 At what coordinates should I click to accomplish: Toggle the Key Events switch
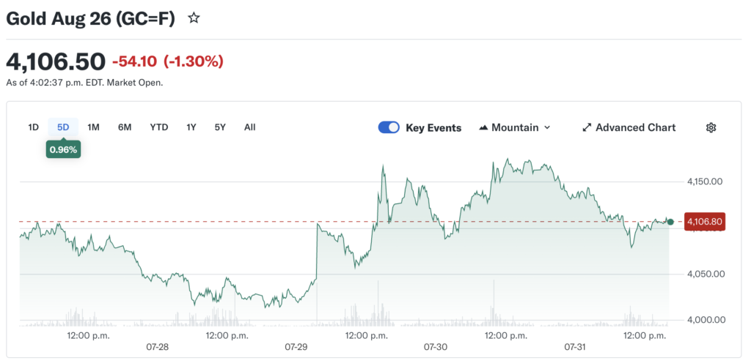pos(389,127)
